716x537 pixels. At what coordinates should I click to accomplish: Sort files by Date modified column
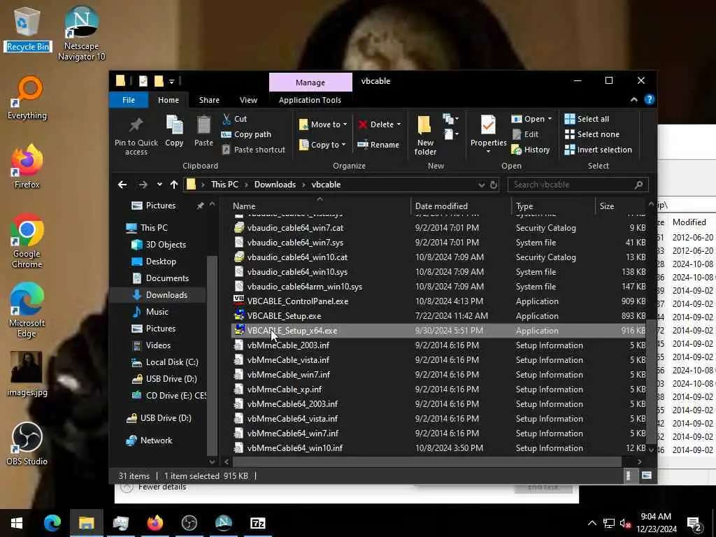pyautogui.click(x=461, y=206)
